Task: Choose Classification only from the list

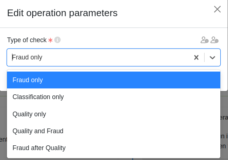Action: tap(113, 97)
